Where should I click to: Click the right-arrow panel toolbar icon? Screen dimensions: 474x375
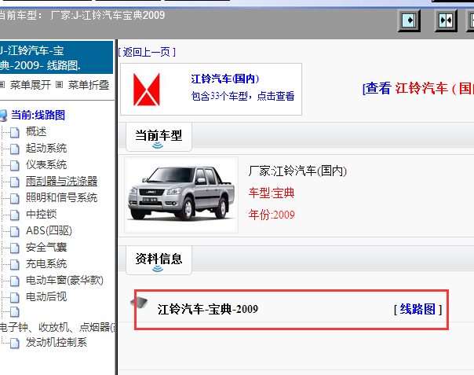[409, 20]
